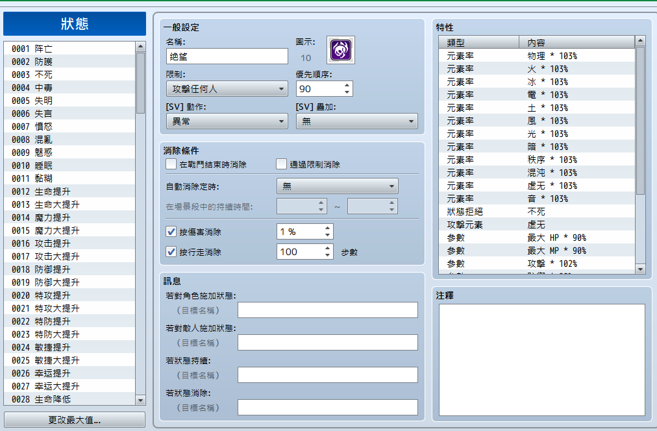Select state 0012 生命提升

(x=69, y=191)
